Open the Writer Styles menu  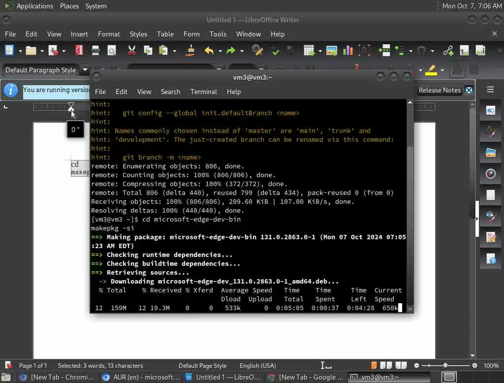coord(138,34)
